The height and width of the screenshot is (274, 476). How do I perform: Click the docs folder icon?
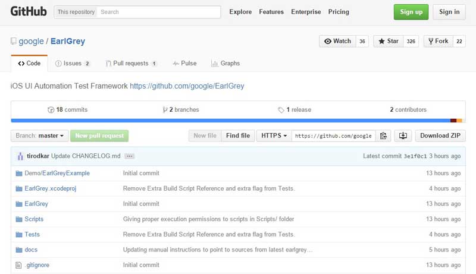[x=19, y=250]
